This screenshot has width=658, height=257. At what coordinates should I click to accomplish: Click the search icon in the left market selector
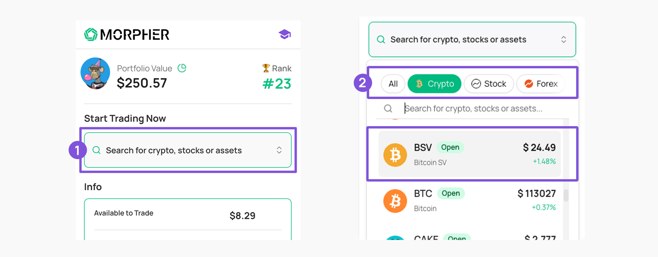97,150
